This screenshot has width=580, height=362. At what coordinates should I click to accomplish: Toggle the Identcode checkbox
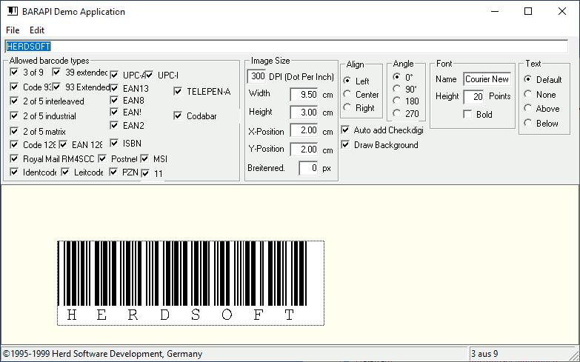tap(14, 172)
